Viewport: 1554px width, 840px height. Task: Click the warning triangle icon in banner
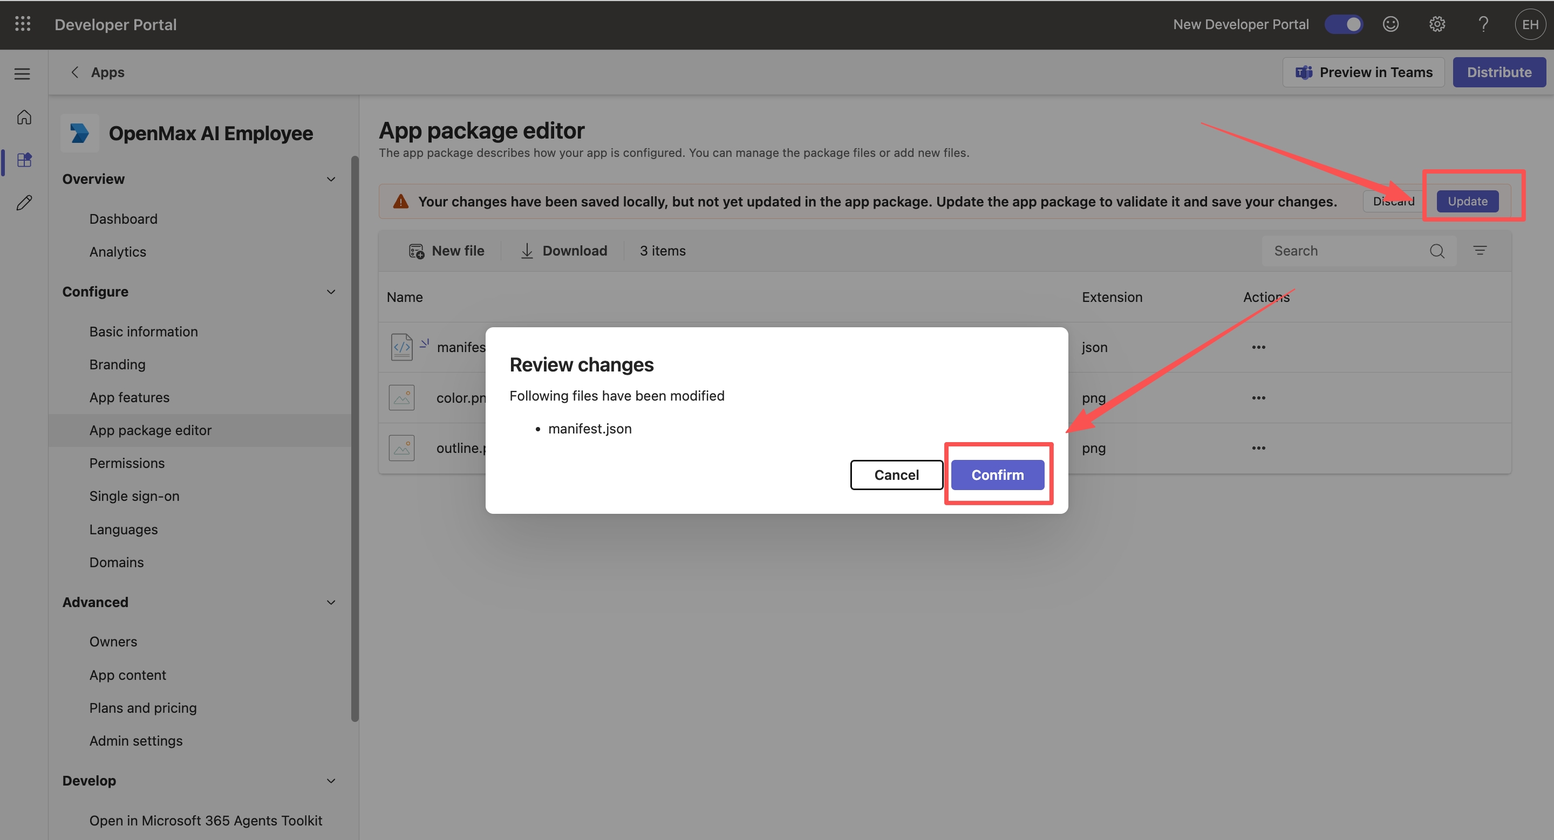(400, 201)
